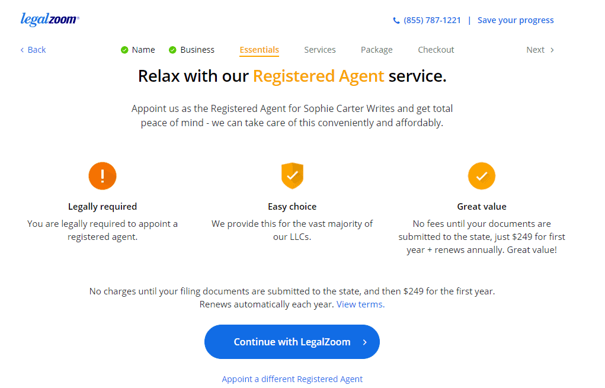Click the Next chevron arrow

click(552, 50)
